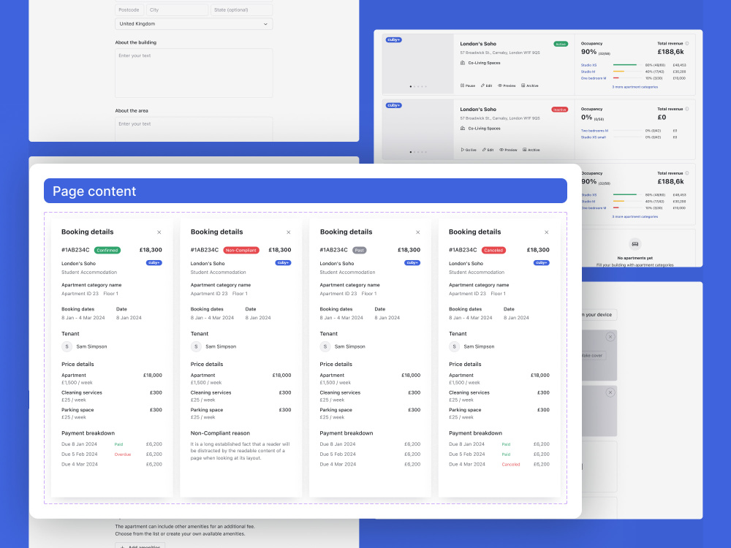
Task: Click red One bedroom M occupancy bar, Active card
Action: tap(616, 78)
